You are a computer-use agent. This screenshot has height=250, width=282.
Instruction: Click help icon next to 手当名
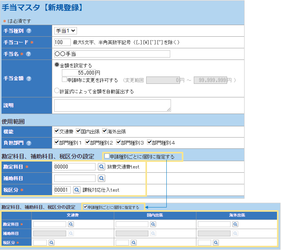pyautogui.click(x=29, y=54)
